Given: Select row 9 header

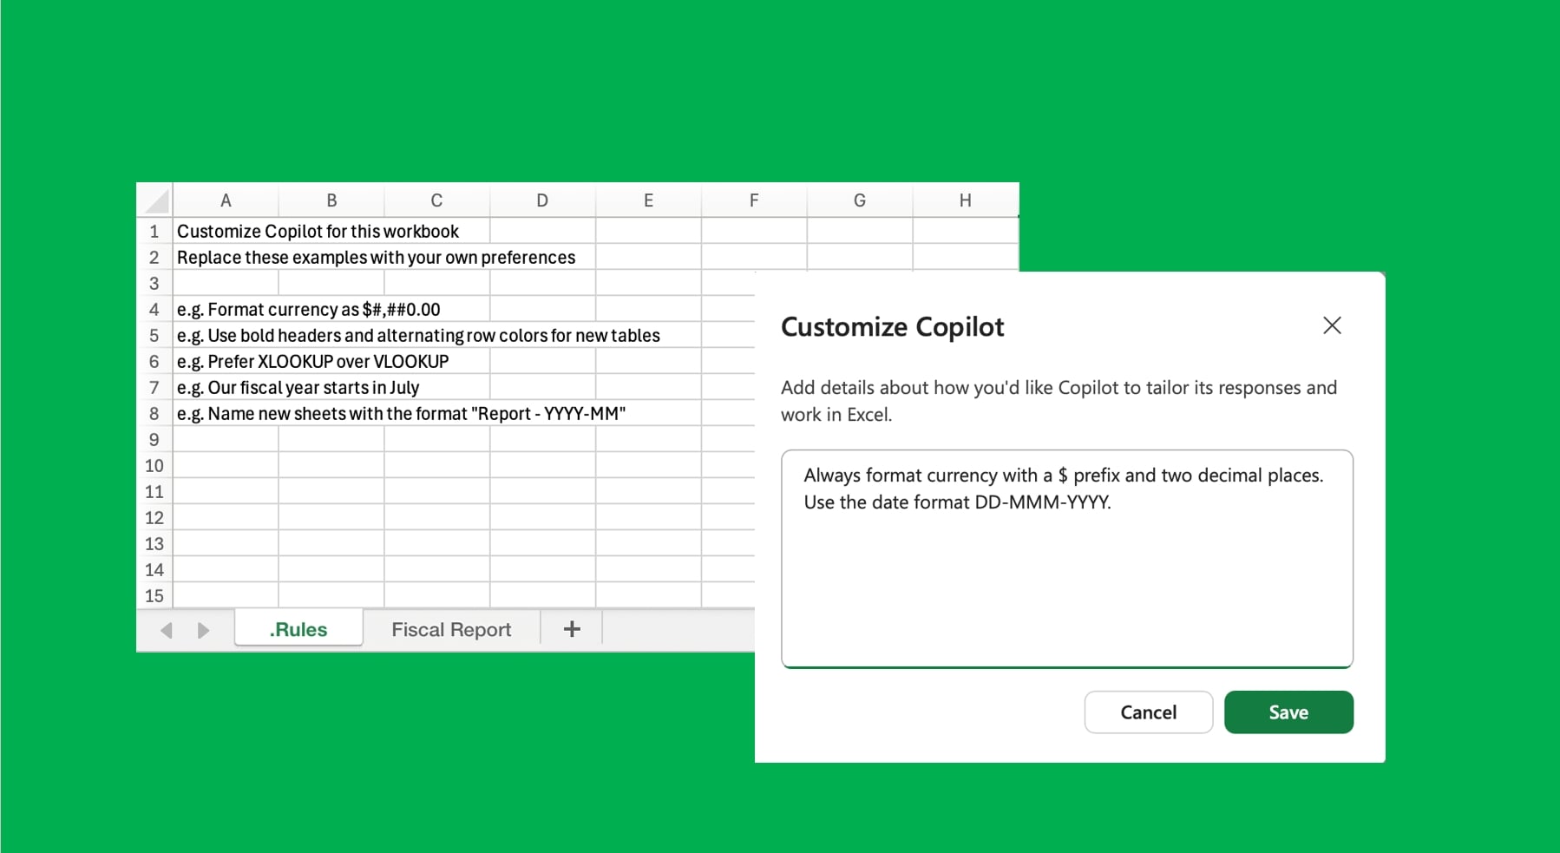Looking at the screenshot, I should (154, 439).
